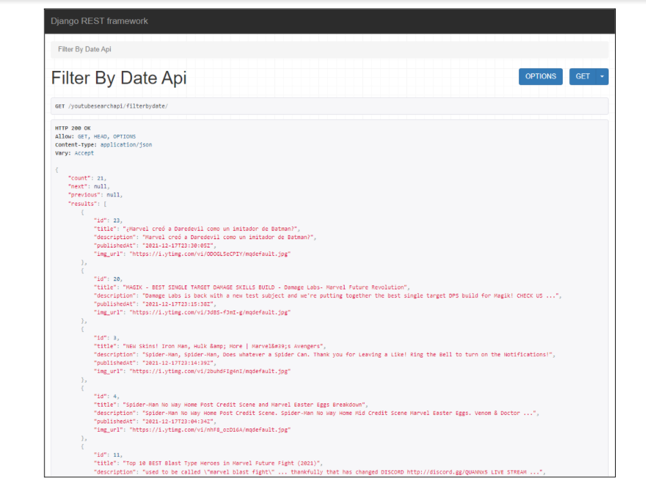Click the Top 10 BEST Blast Type Heroes title
Viewport: 646px width, 482px height.
(208, 463)
